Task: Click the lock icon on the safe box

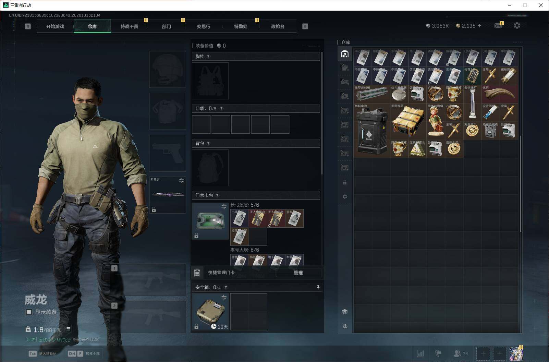Action: tap(196, 326)
